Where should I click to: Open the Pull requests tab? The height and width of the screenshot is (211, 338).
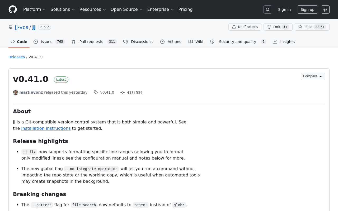coord(94,42)
